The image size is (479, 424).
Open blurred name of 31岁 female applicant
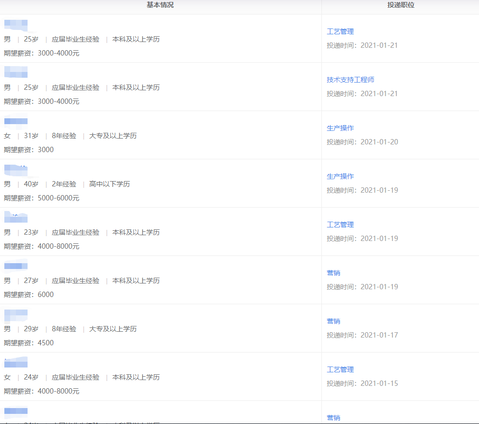pos(16,121)
